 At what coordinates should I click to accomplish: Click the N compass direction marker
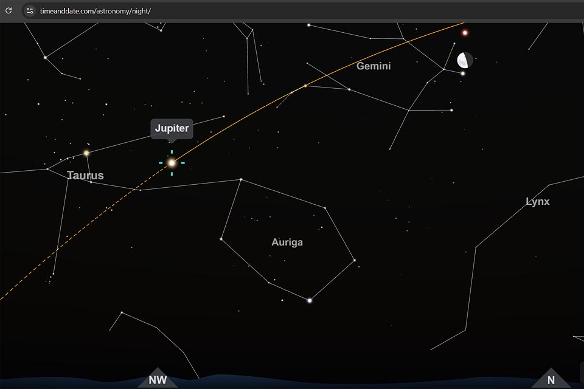coord(551,380)
